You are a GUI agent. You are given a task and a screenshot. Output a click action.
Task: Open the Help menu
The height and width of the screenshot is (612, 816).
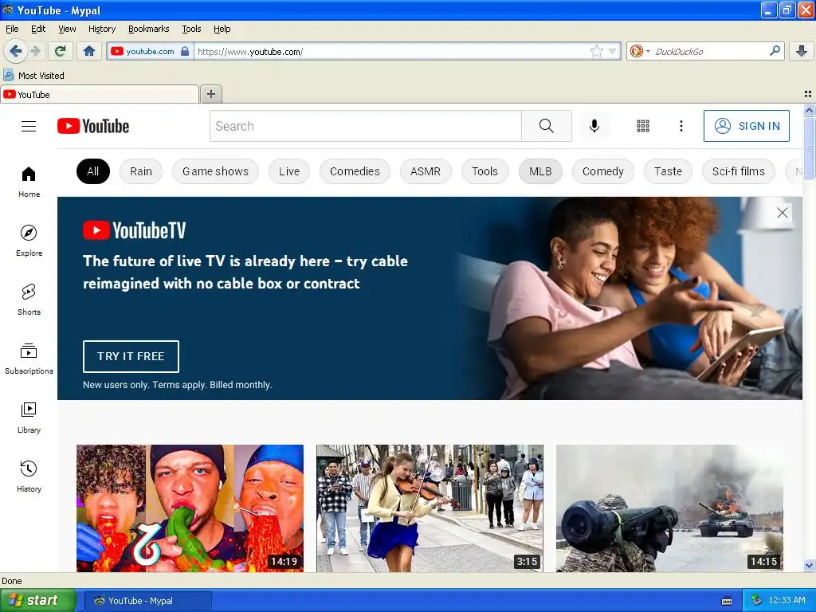[222, 29]
